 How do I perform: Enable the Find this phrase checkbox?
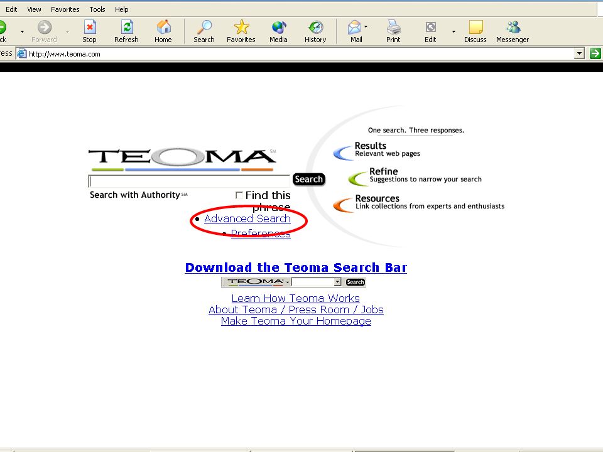tap(239, 195)
